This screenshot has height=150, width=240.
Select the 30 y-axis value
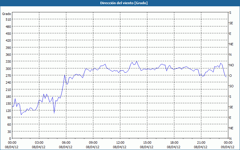[x=9, y=131]
